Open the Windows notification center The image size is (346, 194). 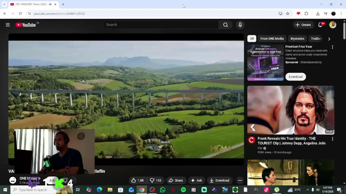pyautogui.click(x=339, y=190)
